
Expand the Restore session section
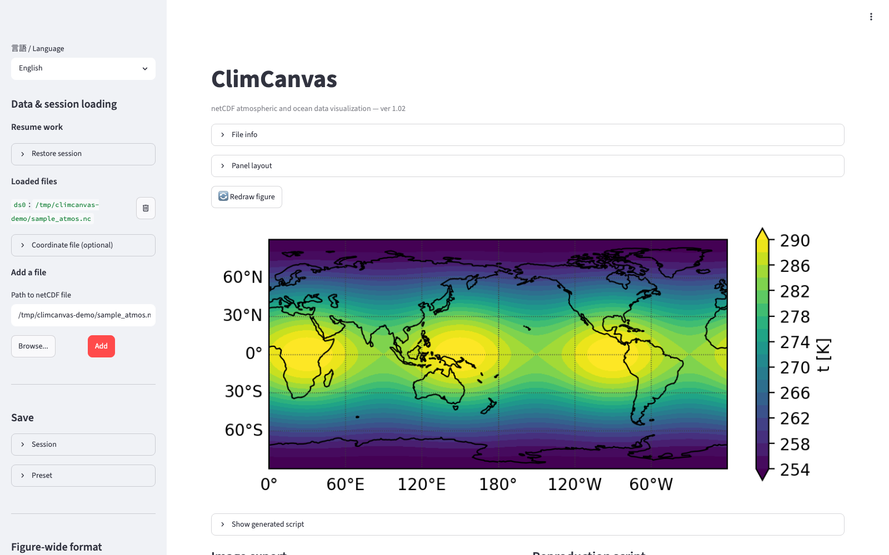click(x=83, y=154)
